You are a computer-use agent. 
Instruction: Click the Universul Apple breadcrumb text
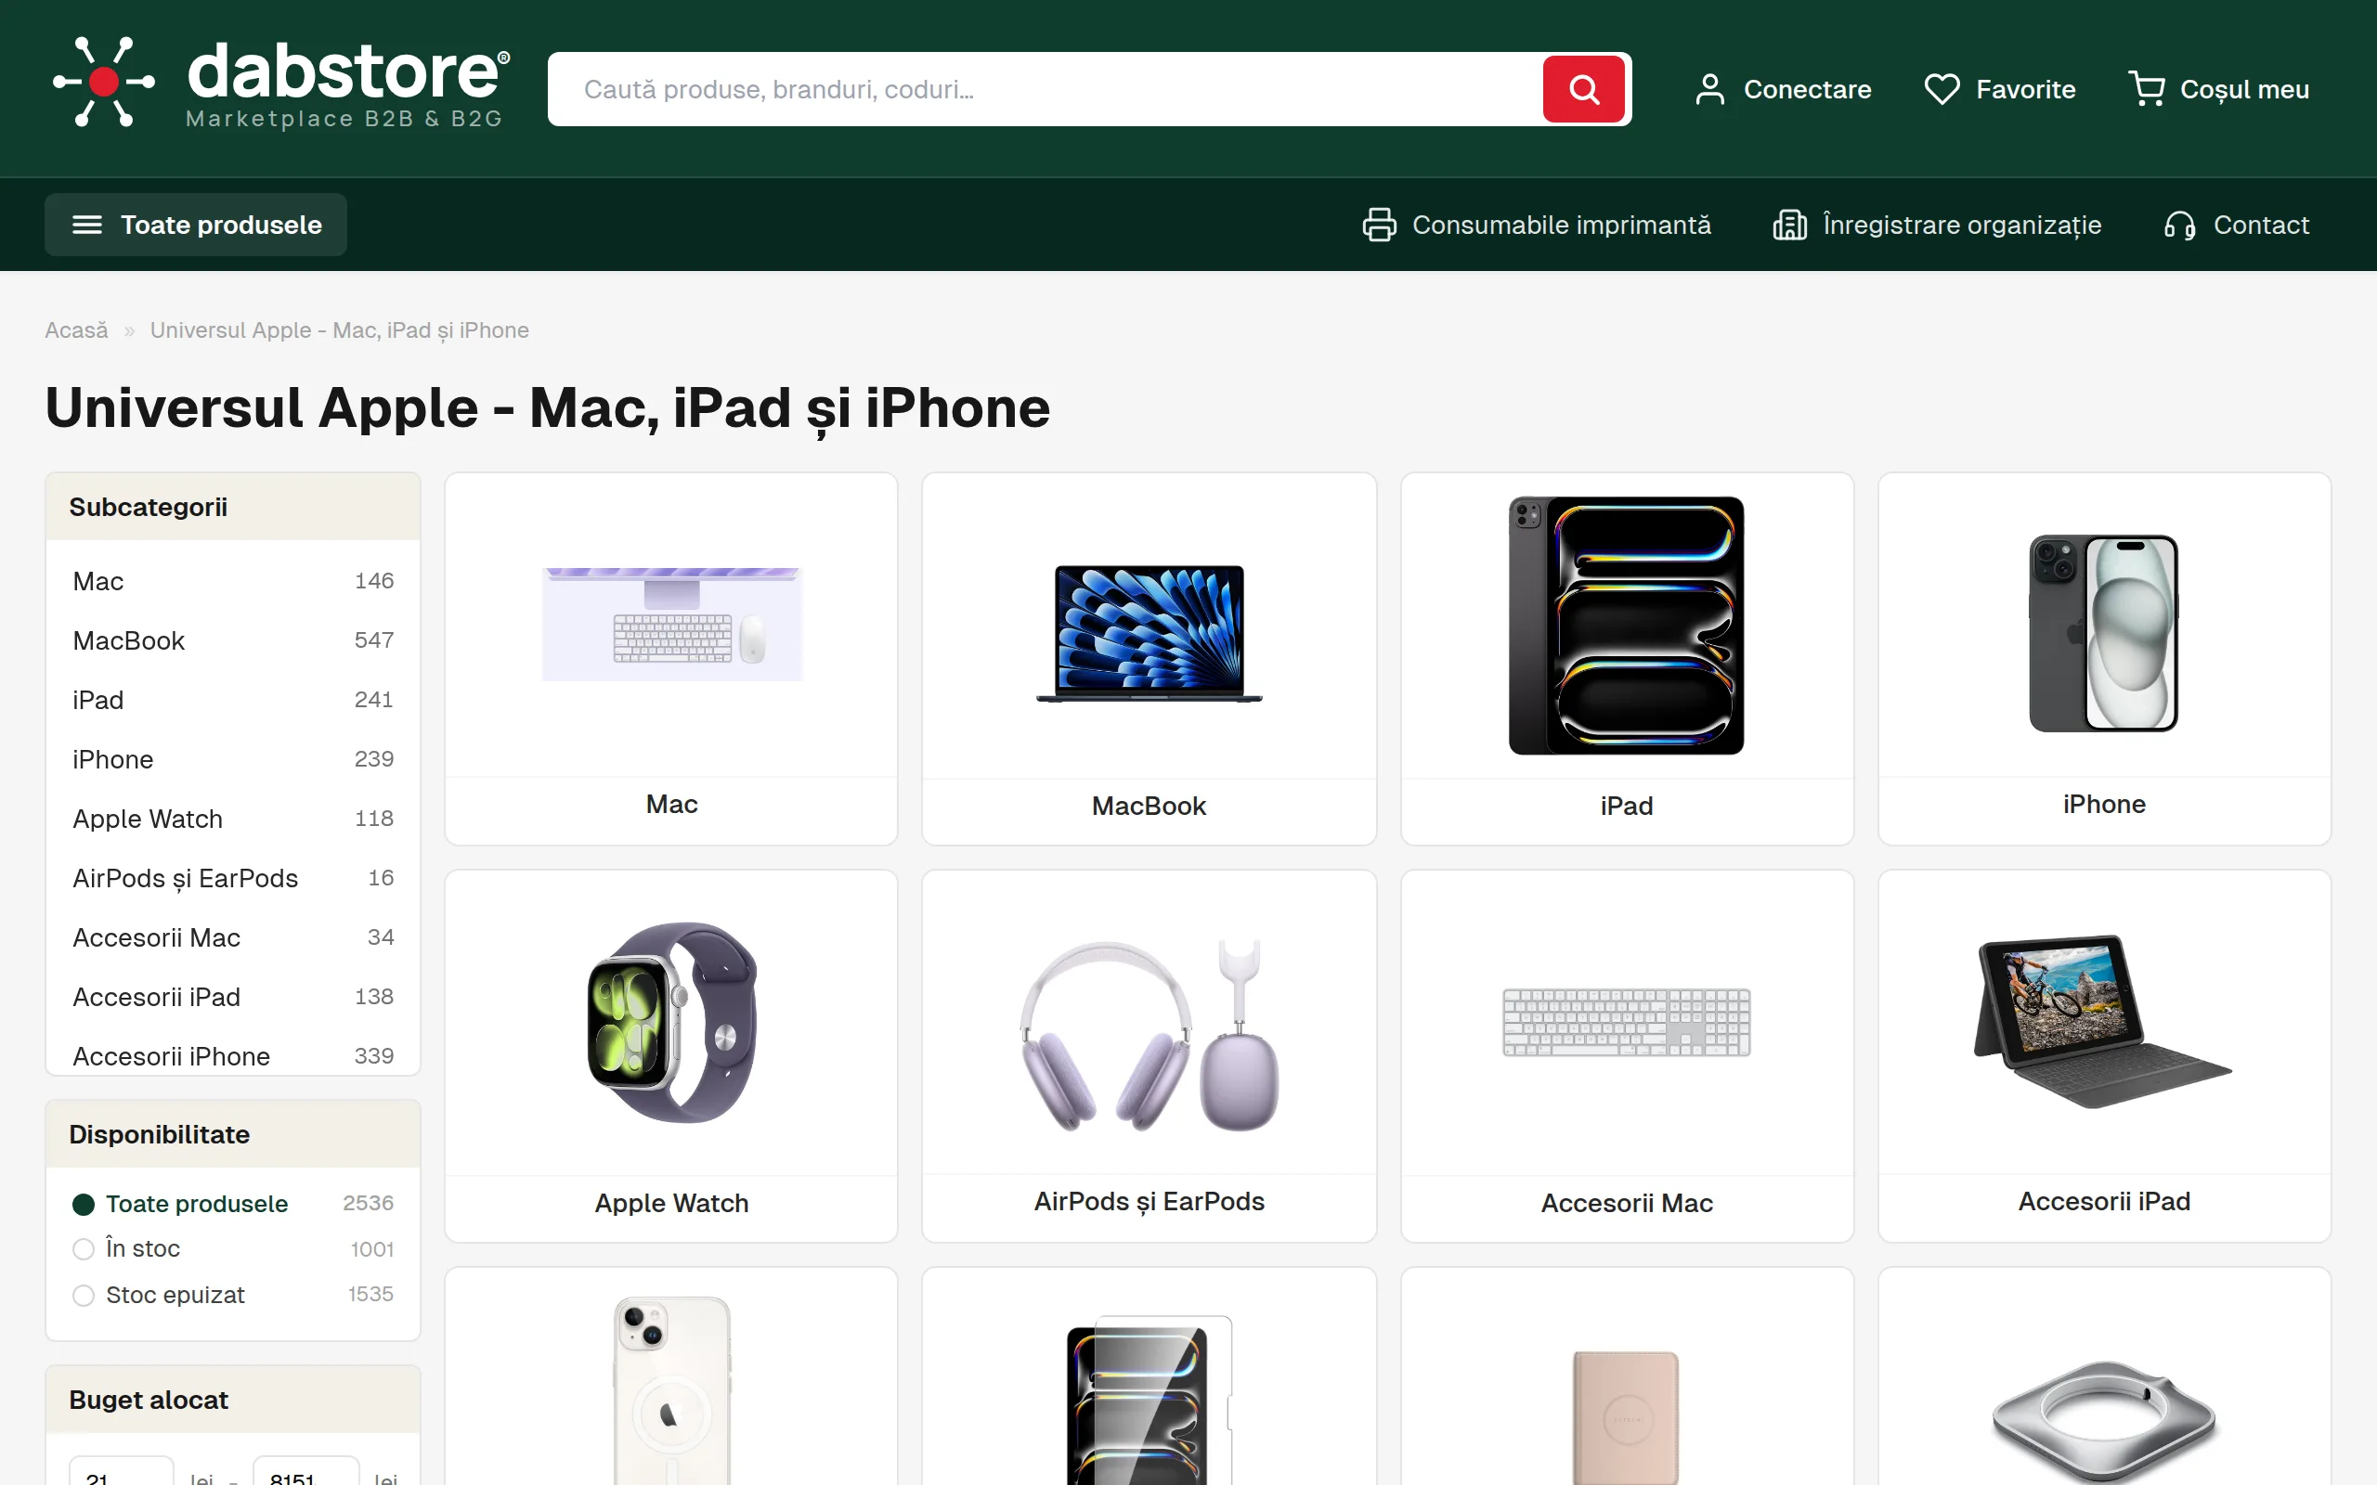[x=340, y=330]
